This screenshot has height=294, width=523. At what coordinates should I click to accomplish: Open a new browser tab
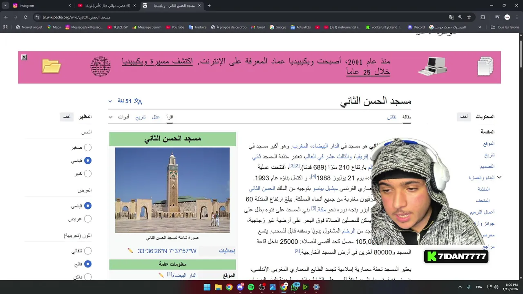[x=209, y=6]
